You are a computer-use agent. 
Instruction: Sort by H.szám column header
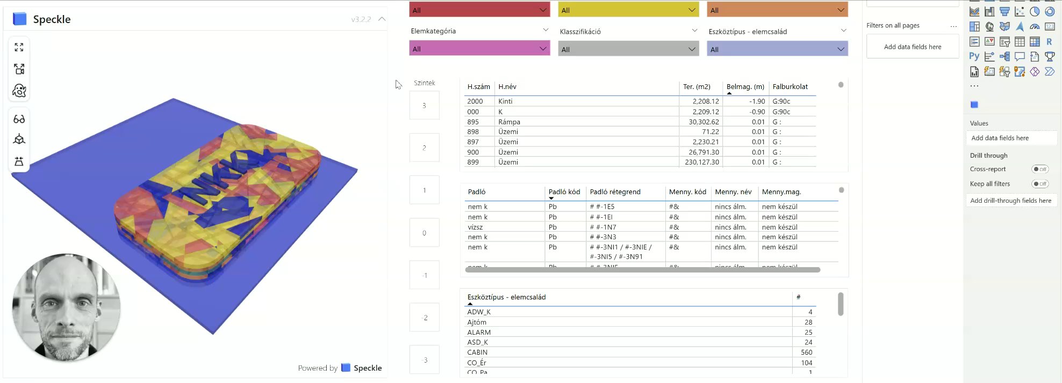point(478,86)
